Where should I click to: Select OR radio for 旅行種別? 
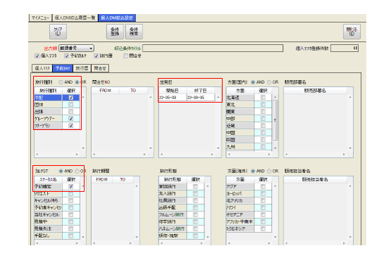point(77,82)
